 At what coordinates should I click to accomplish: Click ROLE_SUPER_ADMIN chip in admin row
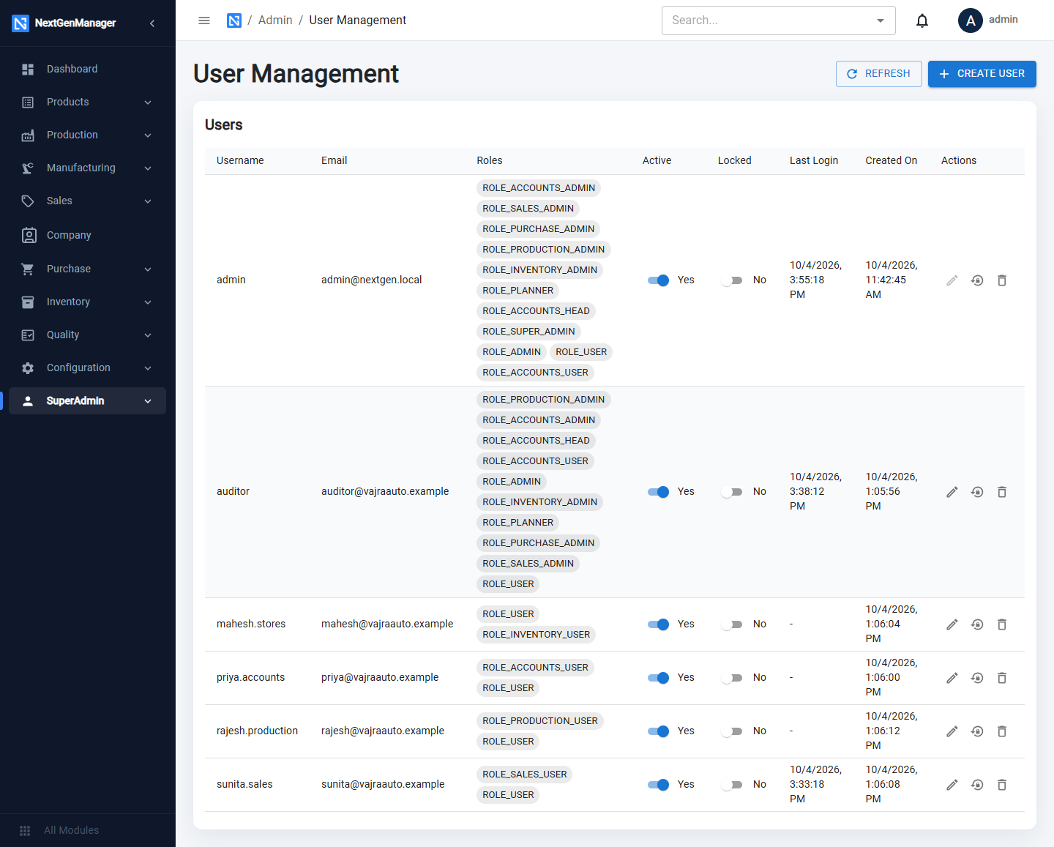click(528, 332)
